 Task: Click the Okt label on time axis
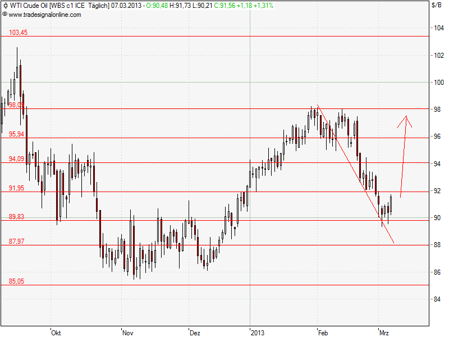(x=56, y=333)
